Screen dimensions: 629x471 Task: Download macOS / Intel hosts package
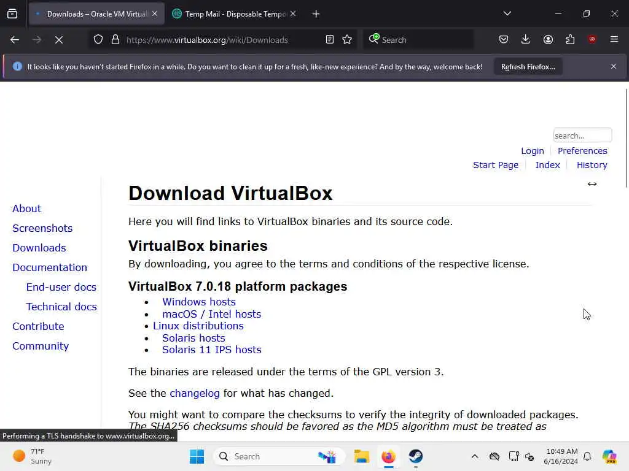(x=211, y=314)
